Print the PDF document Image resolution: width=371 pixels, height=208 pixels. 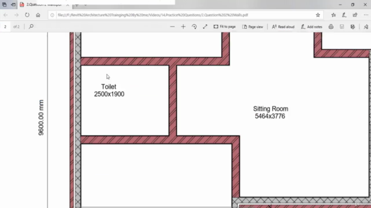331,27
